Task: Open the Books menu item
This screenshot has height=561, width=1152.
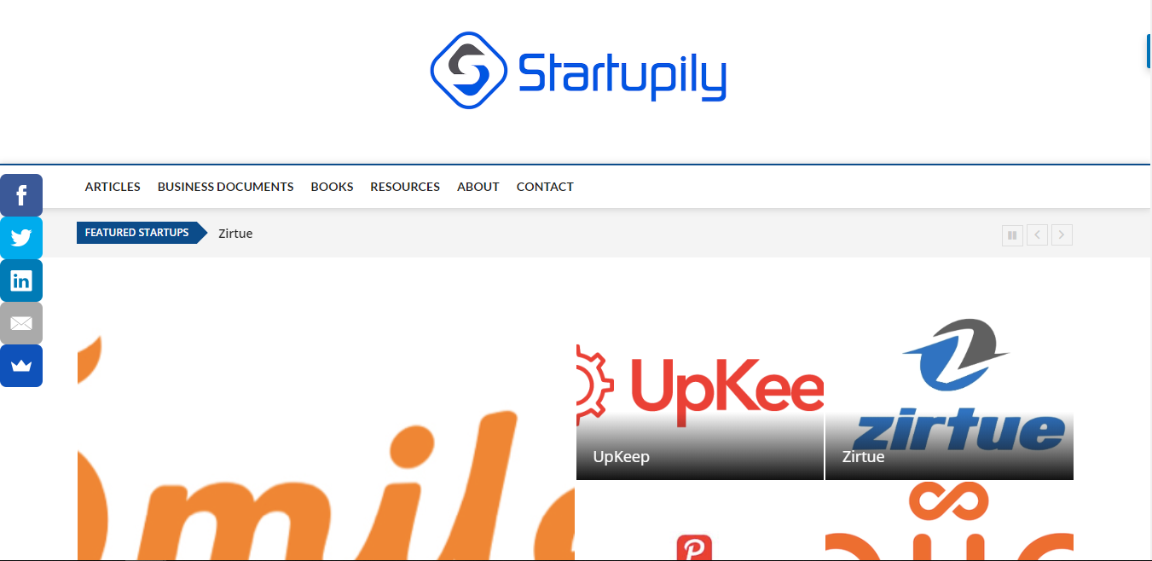Action: point(332,187)
